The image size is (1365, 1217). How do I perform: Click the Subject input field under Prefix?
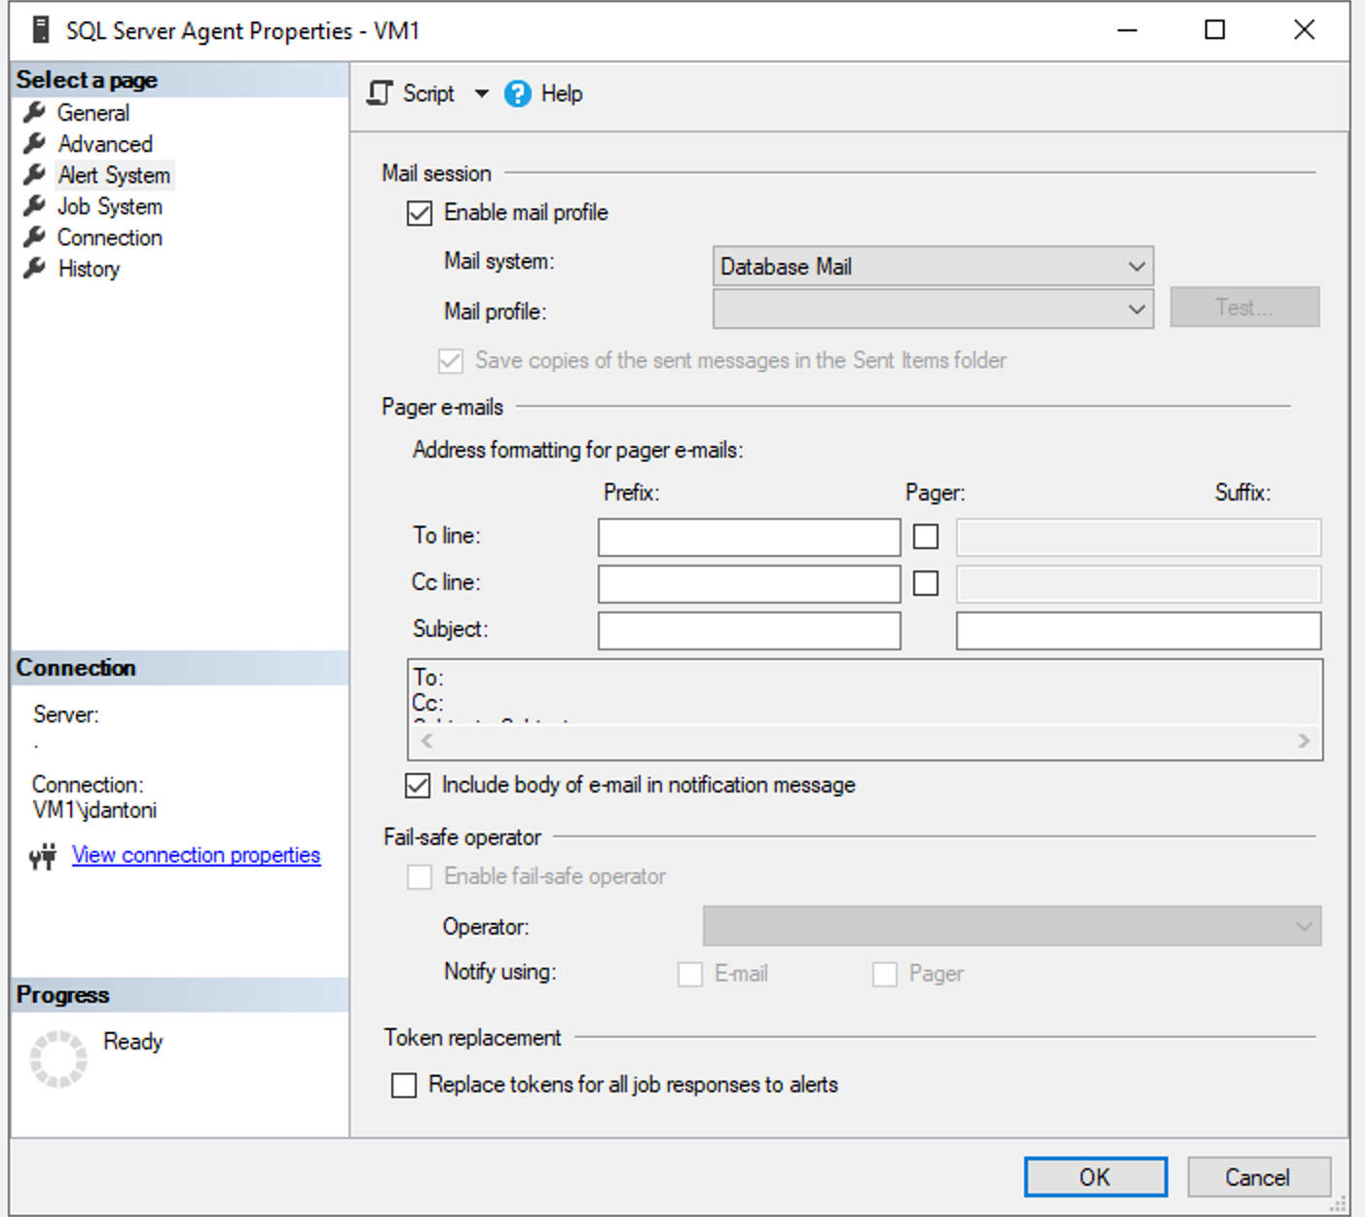[749, 630]
